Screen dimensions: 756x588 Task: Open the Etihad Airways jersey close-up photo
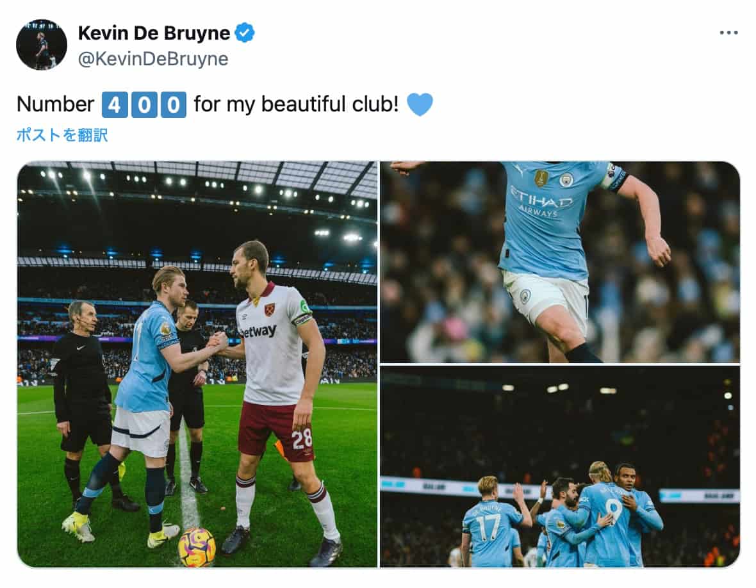tap(560, 262)
